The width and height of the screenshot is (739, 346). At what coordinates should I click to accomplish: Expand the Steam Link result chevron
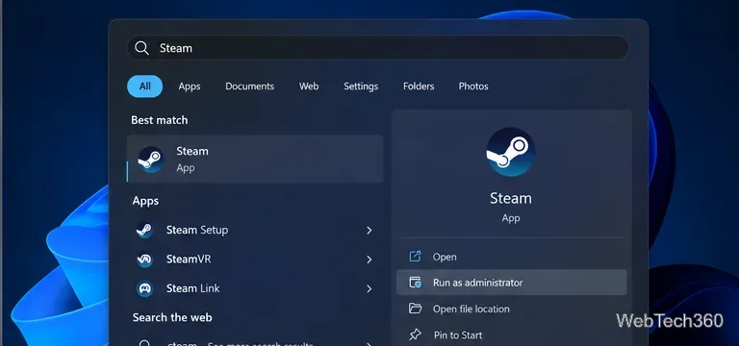[x=369, y=288]
